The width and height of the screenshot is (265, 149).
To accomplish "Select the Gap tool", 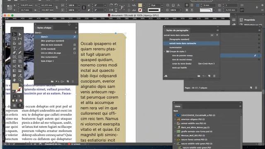I will coord(20,38).
